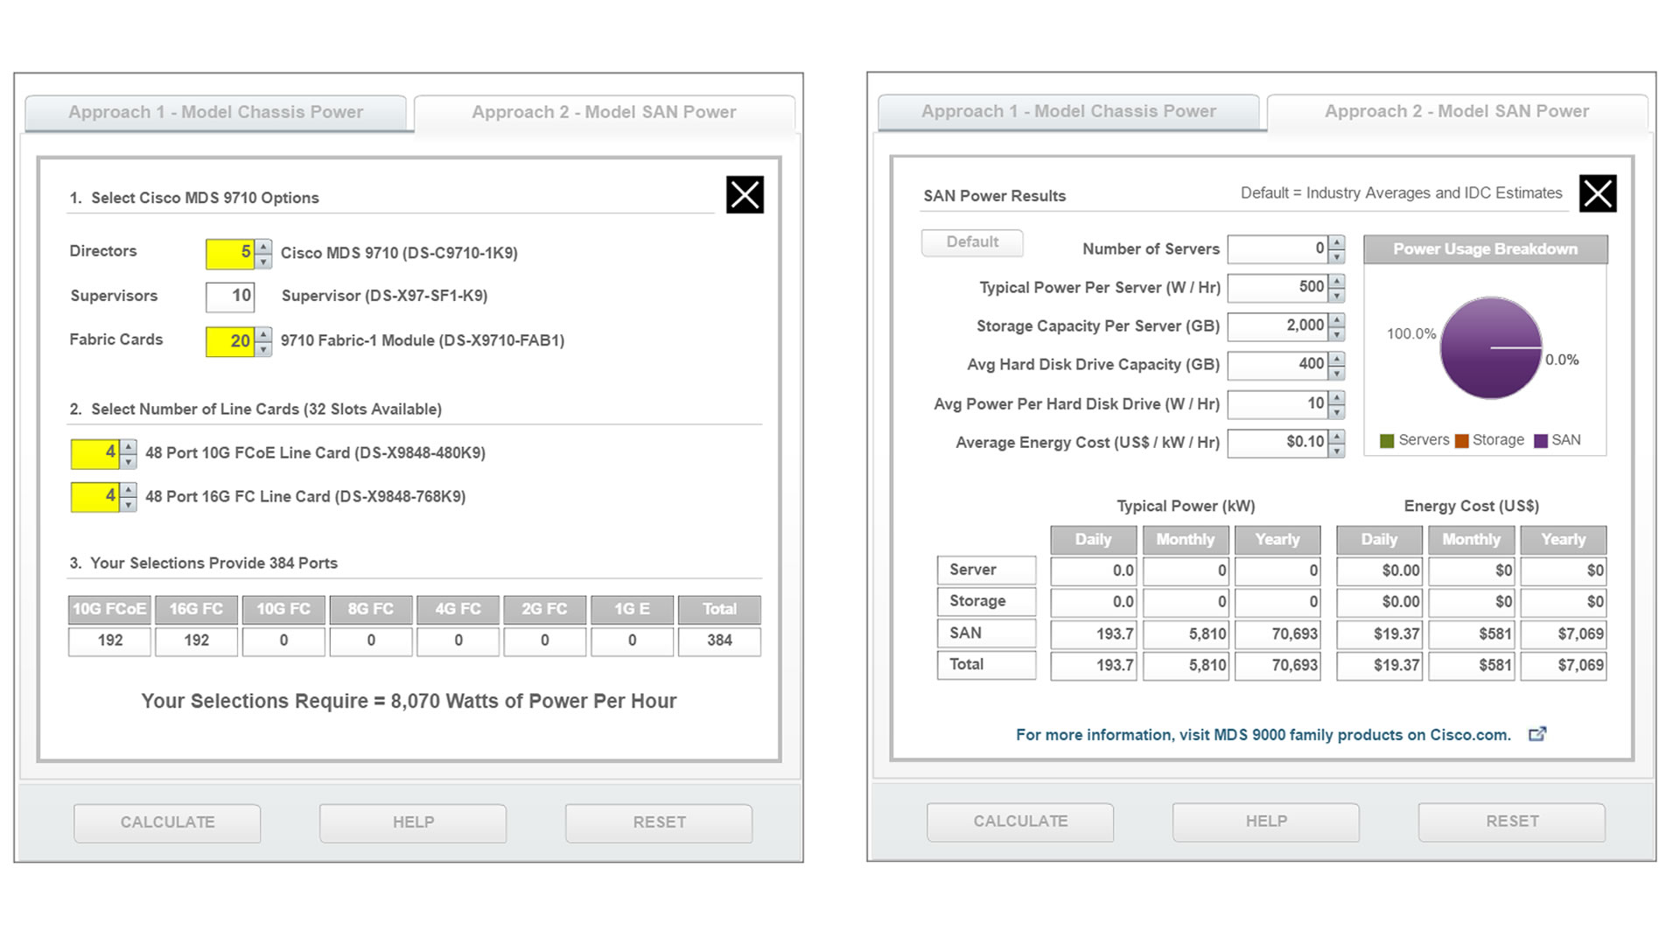Click the purple SAN legend swatch

tap(1541, 440)
